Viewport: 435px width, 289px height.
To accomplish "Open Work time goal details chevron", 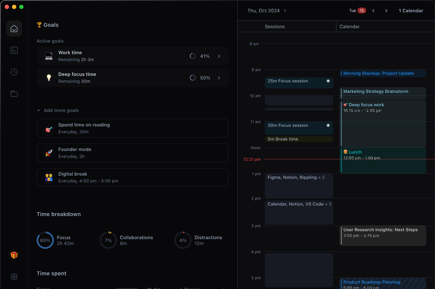I will click(219, 56).
